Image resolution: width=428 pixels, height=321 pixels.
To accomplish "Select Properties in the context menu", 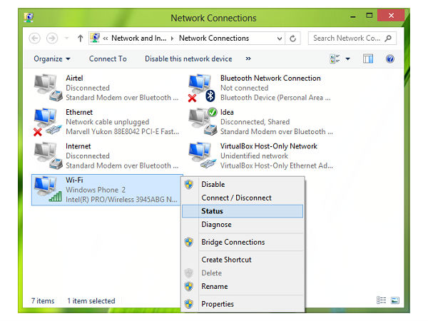I will 217,304.
